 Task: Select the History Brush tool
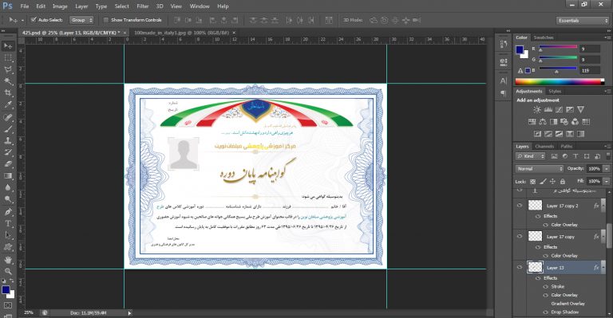pyautogui.click(x=8, y=152)
